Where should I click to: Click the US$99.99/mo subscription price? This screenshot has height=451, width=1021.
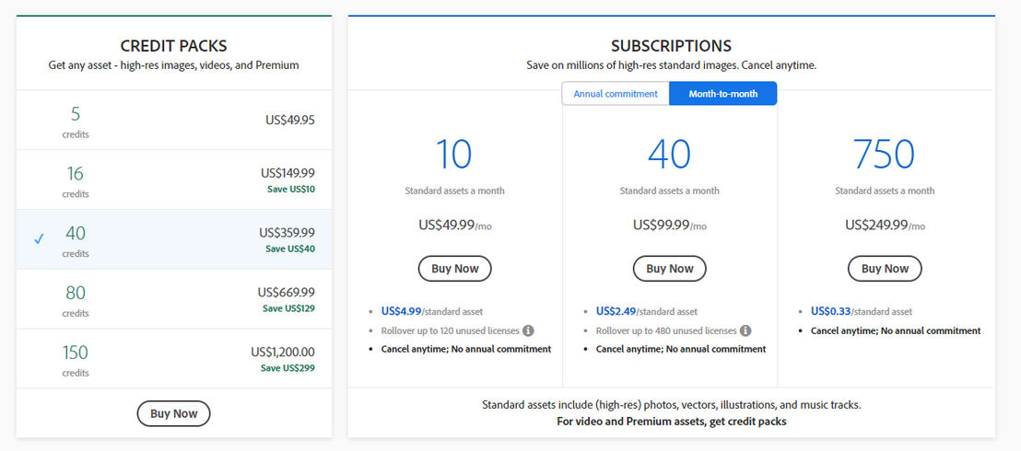click(x=669, y=225)
